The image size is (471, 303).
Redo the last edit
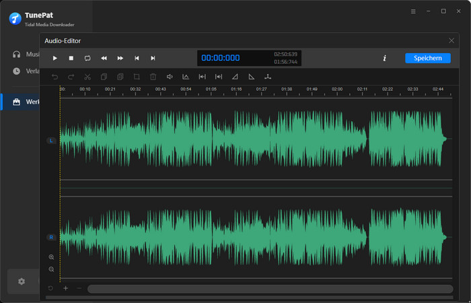click(71, 77)
